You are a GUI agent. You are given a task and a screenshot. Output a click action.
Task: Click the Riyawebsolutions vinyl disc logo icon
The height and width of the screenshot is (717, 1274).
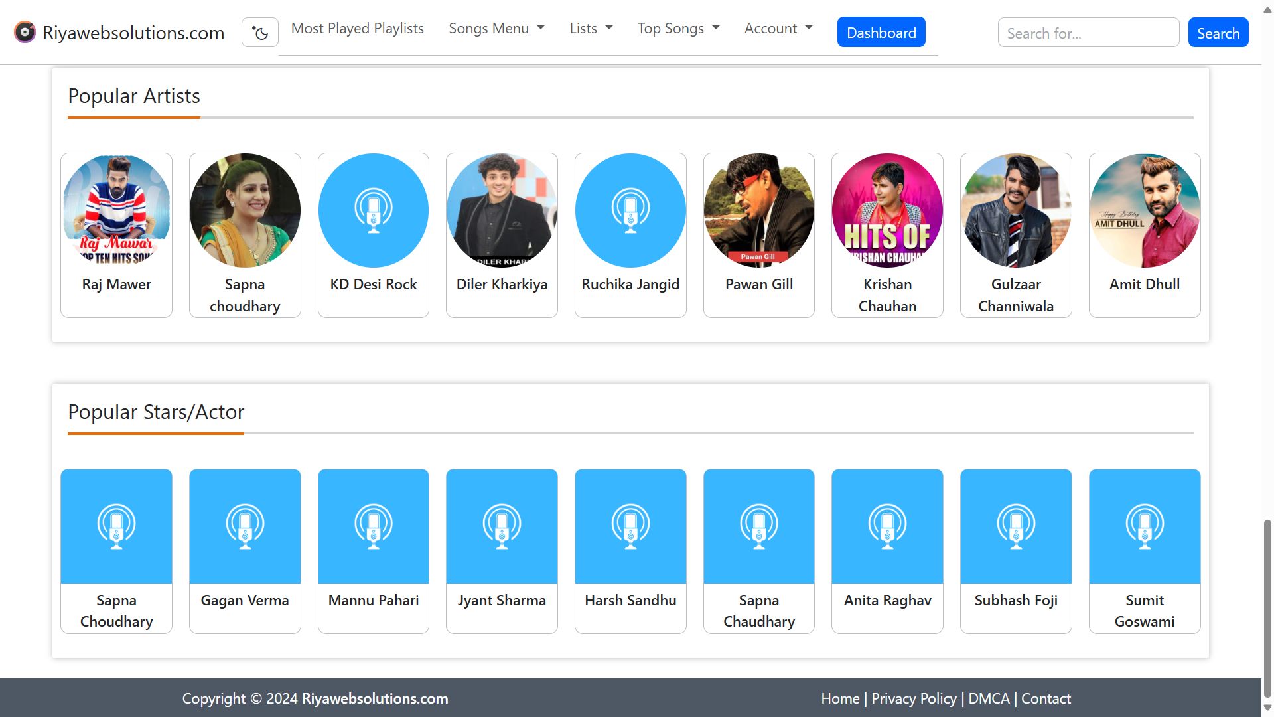point(25,32)
